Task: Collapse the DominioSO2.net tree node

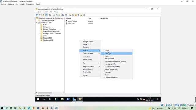Action: 37,23
